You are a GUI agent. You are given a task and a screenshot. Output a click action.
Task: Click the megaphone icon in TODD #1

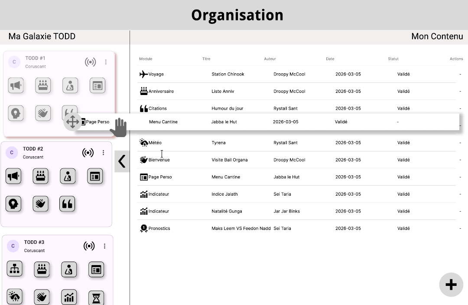[16, 86]
